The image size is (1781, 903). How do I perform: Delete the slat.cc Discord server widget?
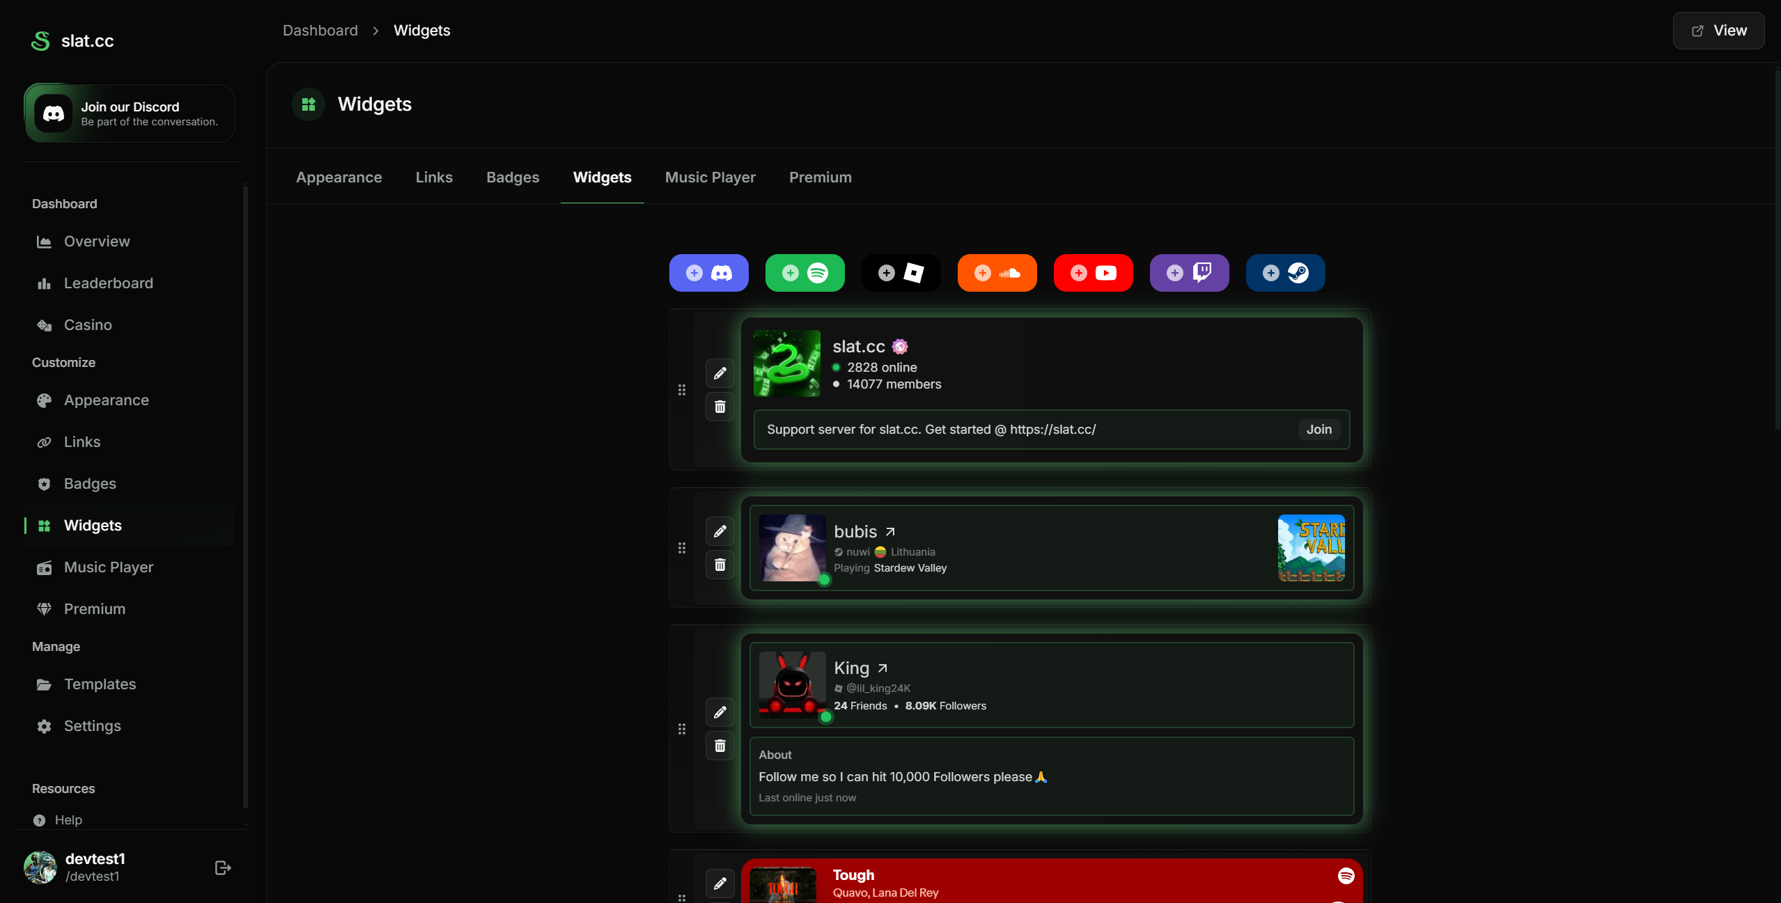pyautogui.click(x=720, y=407)
